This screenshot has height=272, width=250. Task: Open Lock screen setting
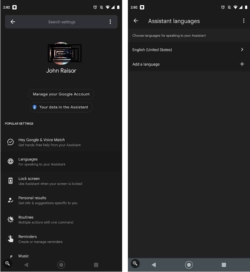point(61,181)
